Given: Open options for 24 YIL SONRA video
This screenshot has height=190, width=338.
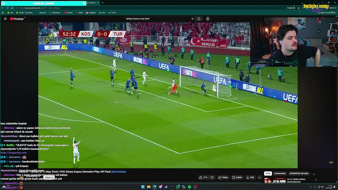Looking at the screenshot, I should pos(316,180).
